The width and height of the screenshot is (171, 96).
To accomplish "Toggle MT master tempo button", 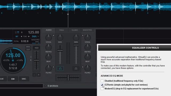I will coord(17,37).
